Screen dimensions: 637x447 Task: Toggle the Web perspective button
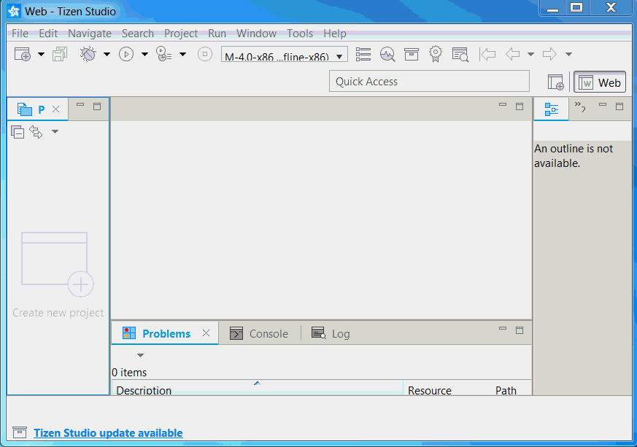600,82
